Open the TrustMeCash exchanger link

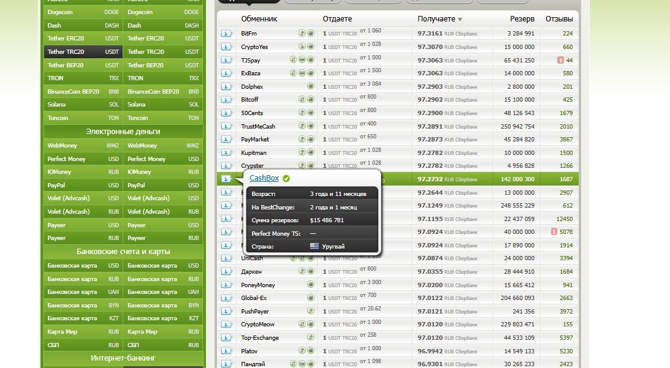click(x=258, y=126)
